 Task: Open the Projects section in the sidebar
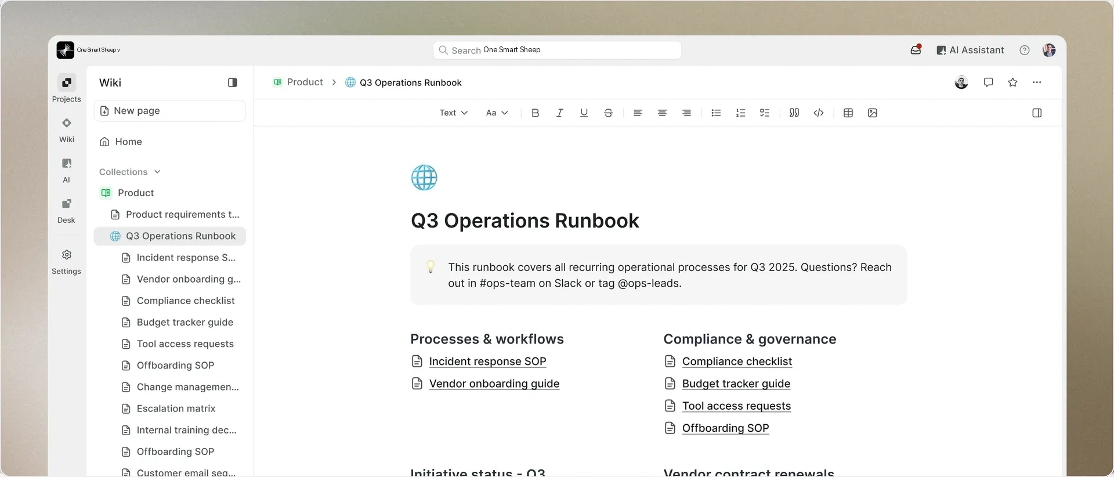(x=66, y=89)
